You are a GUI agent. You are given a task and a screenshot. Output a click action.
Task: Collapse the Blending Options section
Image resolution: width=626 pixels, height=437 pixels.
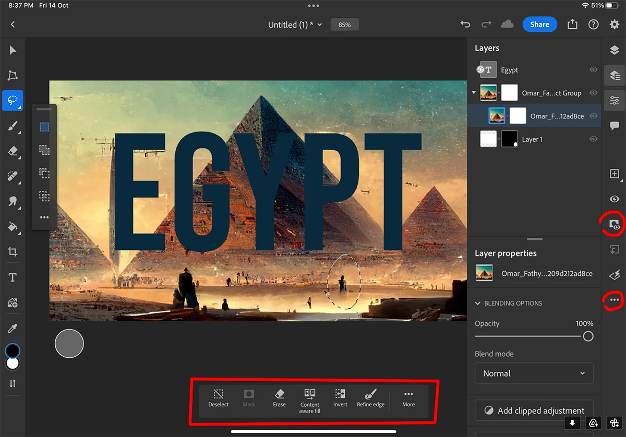pyautogui.click(x=478, y=303)
